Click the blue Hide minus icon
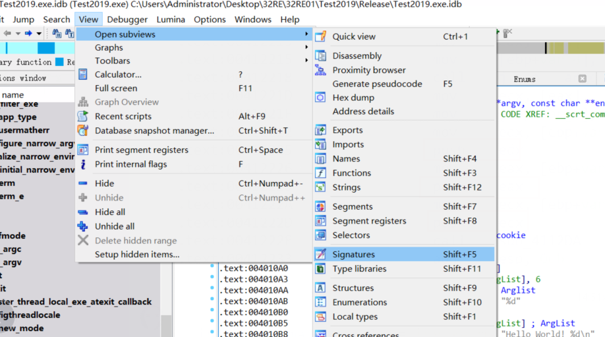The image size is (605, 337). tap(83, 183)
